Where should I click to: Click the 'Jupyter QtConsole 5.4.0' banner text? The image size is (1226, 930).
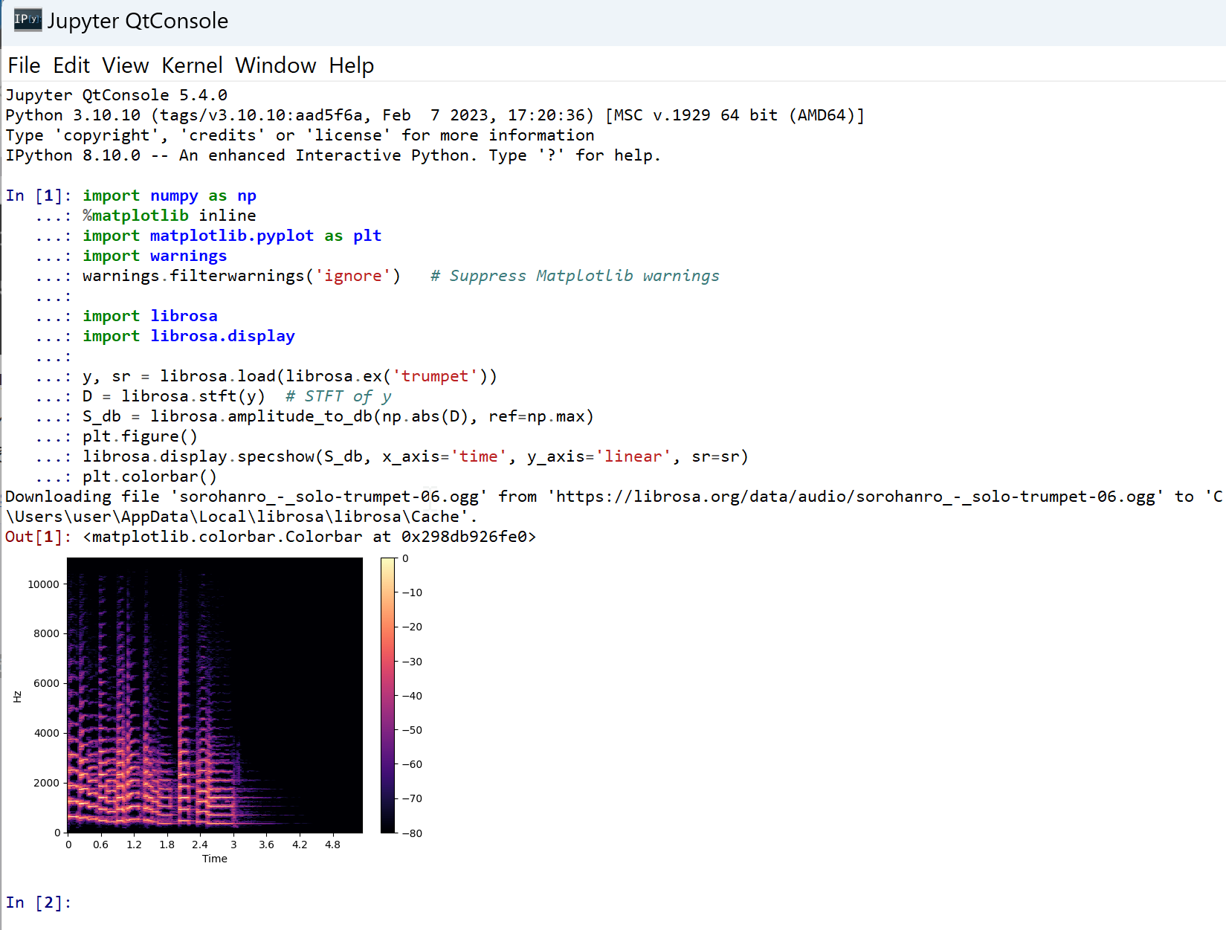coord(117,95)
